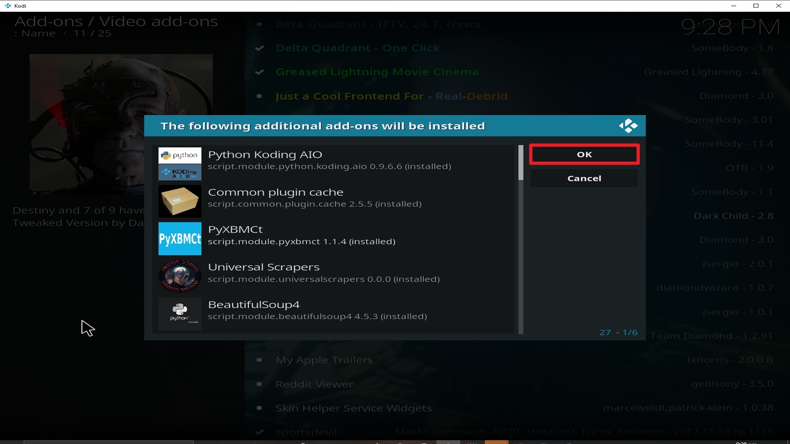The width and height of the screenshot is (790, 444).
Task: Open sportsdevil add-on entry
Action: coord(306,432)
